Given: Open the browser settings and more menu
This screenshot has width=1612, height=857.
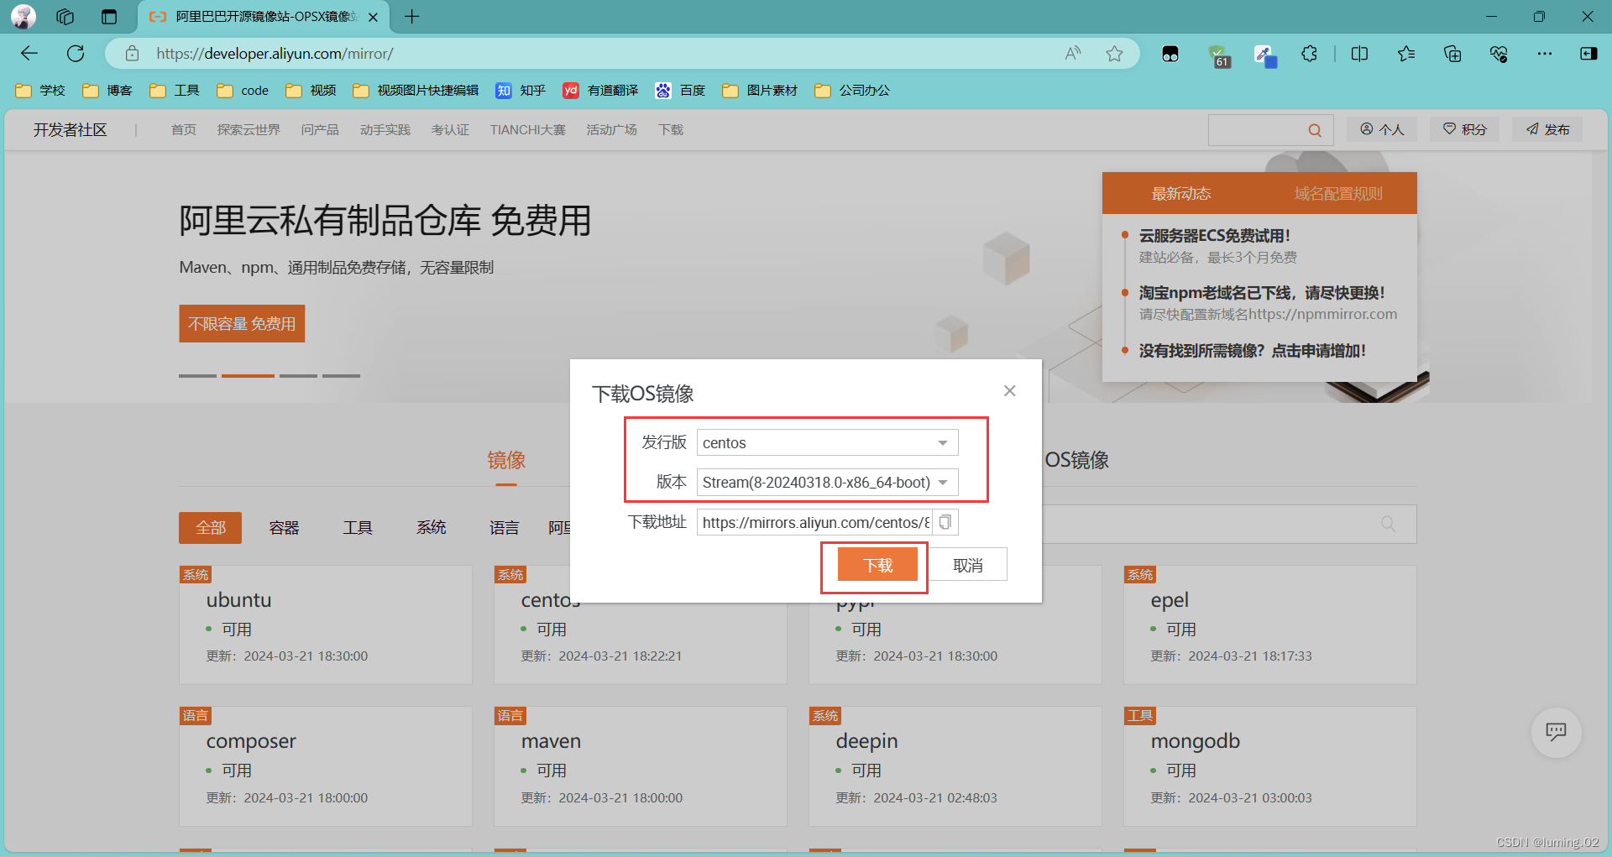Looking at the screenshot, I should coord(1545,54).
